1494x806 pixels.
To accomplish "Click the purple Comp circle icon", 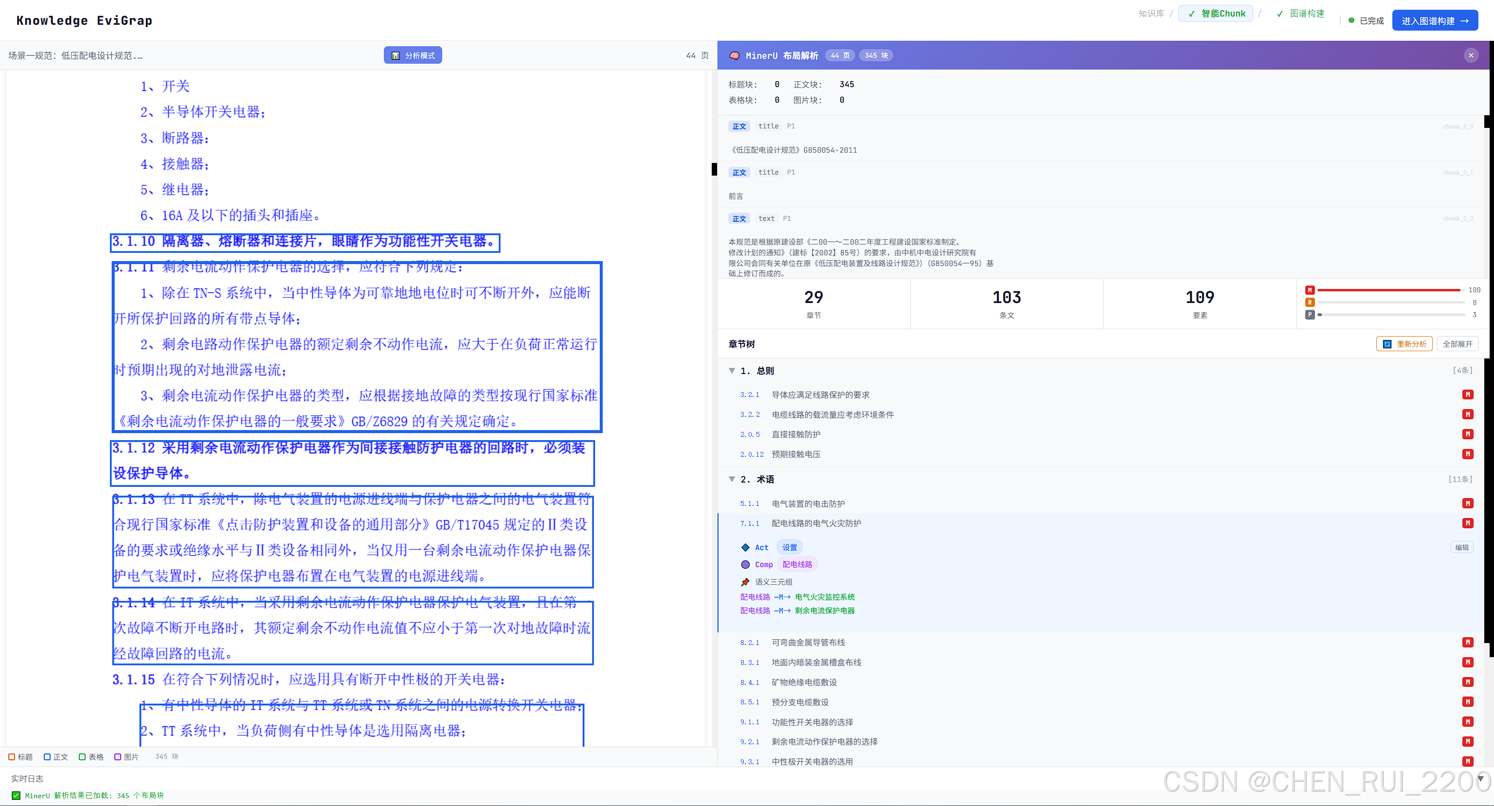I will click(x=745, y=564).
